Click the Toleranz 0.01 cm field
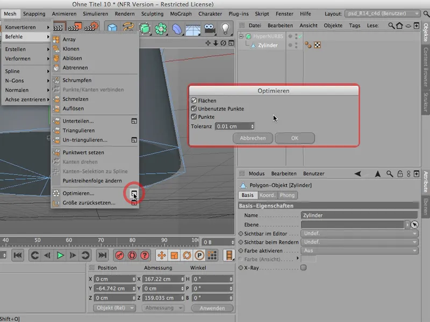The height and width of the screenshot is (322, 430). point(234,126)
